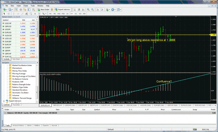
Task: Select the Crosshair tool
Action: pos(9,14)
